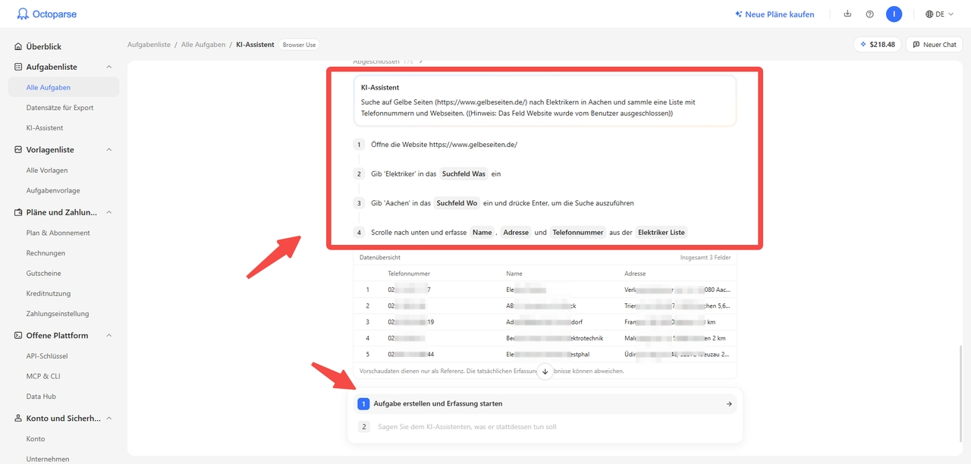Collapse the Vorlagenliste section

(x=109, y=150)
